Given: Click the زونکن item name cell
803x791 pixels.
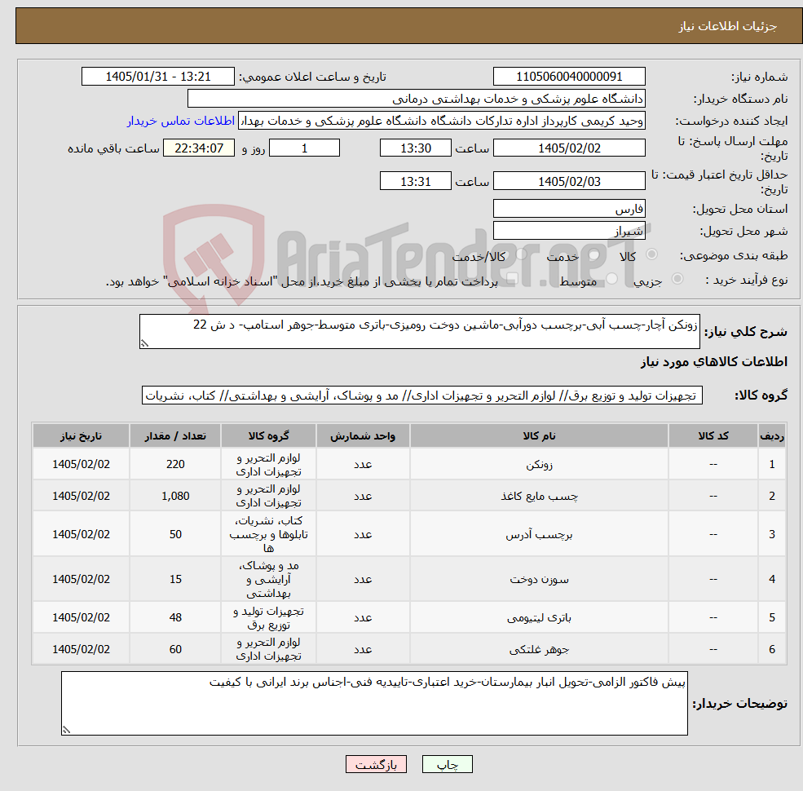Looking at the screenshot, I should pyautogui.click(x=539, y=464).
